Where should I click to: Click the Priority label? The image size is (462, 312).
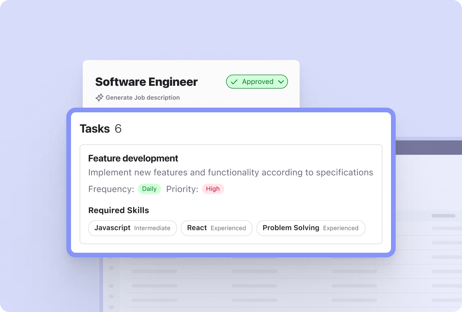[x=182, y=189]
